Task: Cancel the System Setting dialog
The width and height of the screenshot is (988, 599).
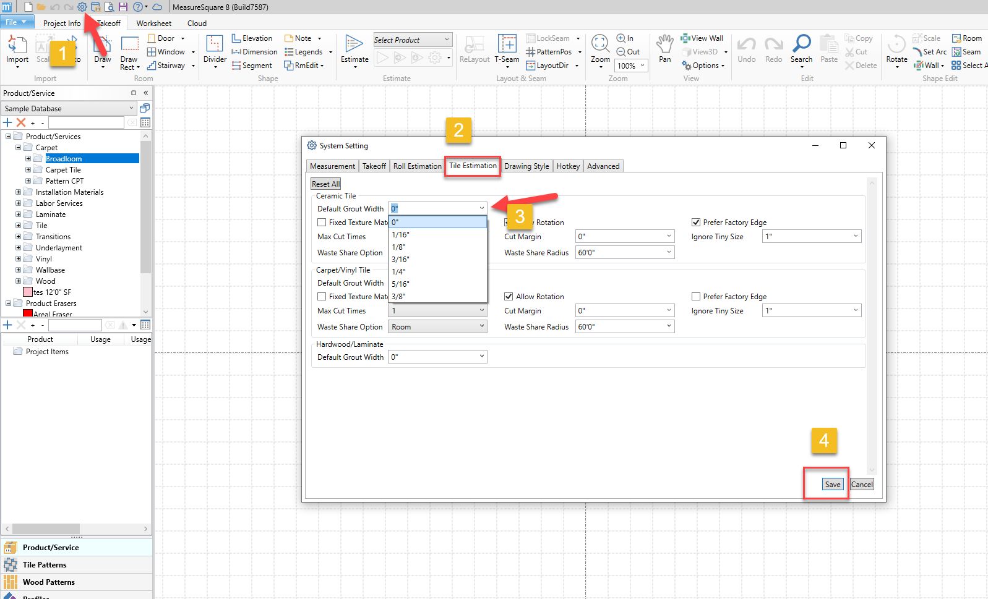Action: pyautogui.click(x=862, y=485)
